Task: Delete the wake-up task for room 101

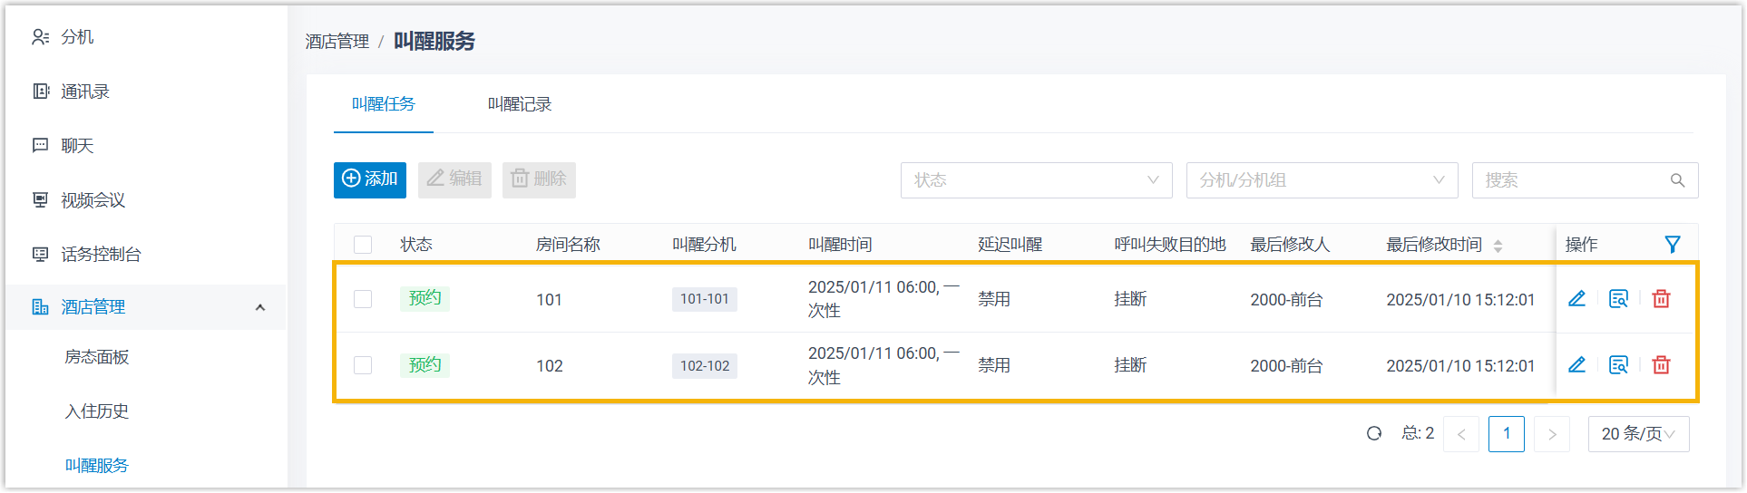Action: [x=1661, y=299]
